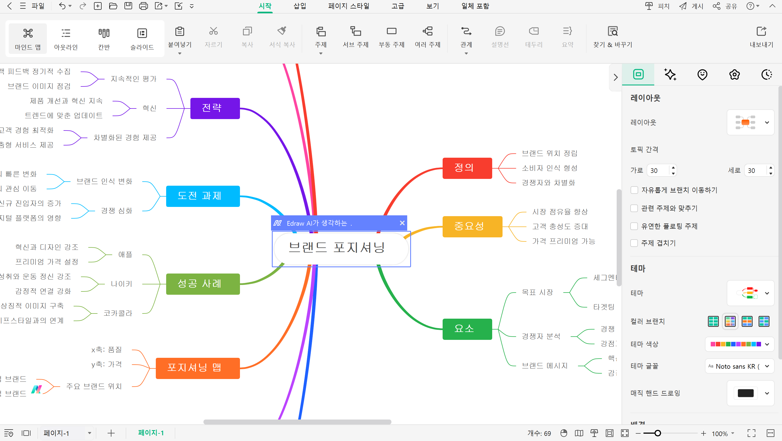Screen dimensions: 782x441
Task: Open the 삽입 ribbon tab
Action: click(300, 6)
